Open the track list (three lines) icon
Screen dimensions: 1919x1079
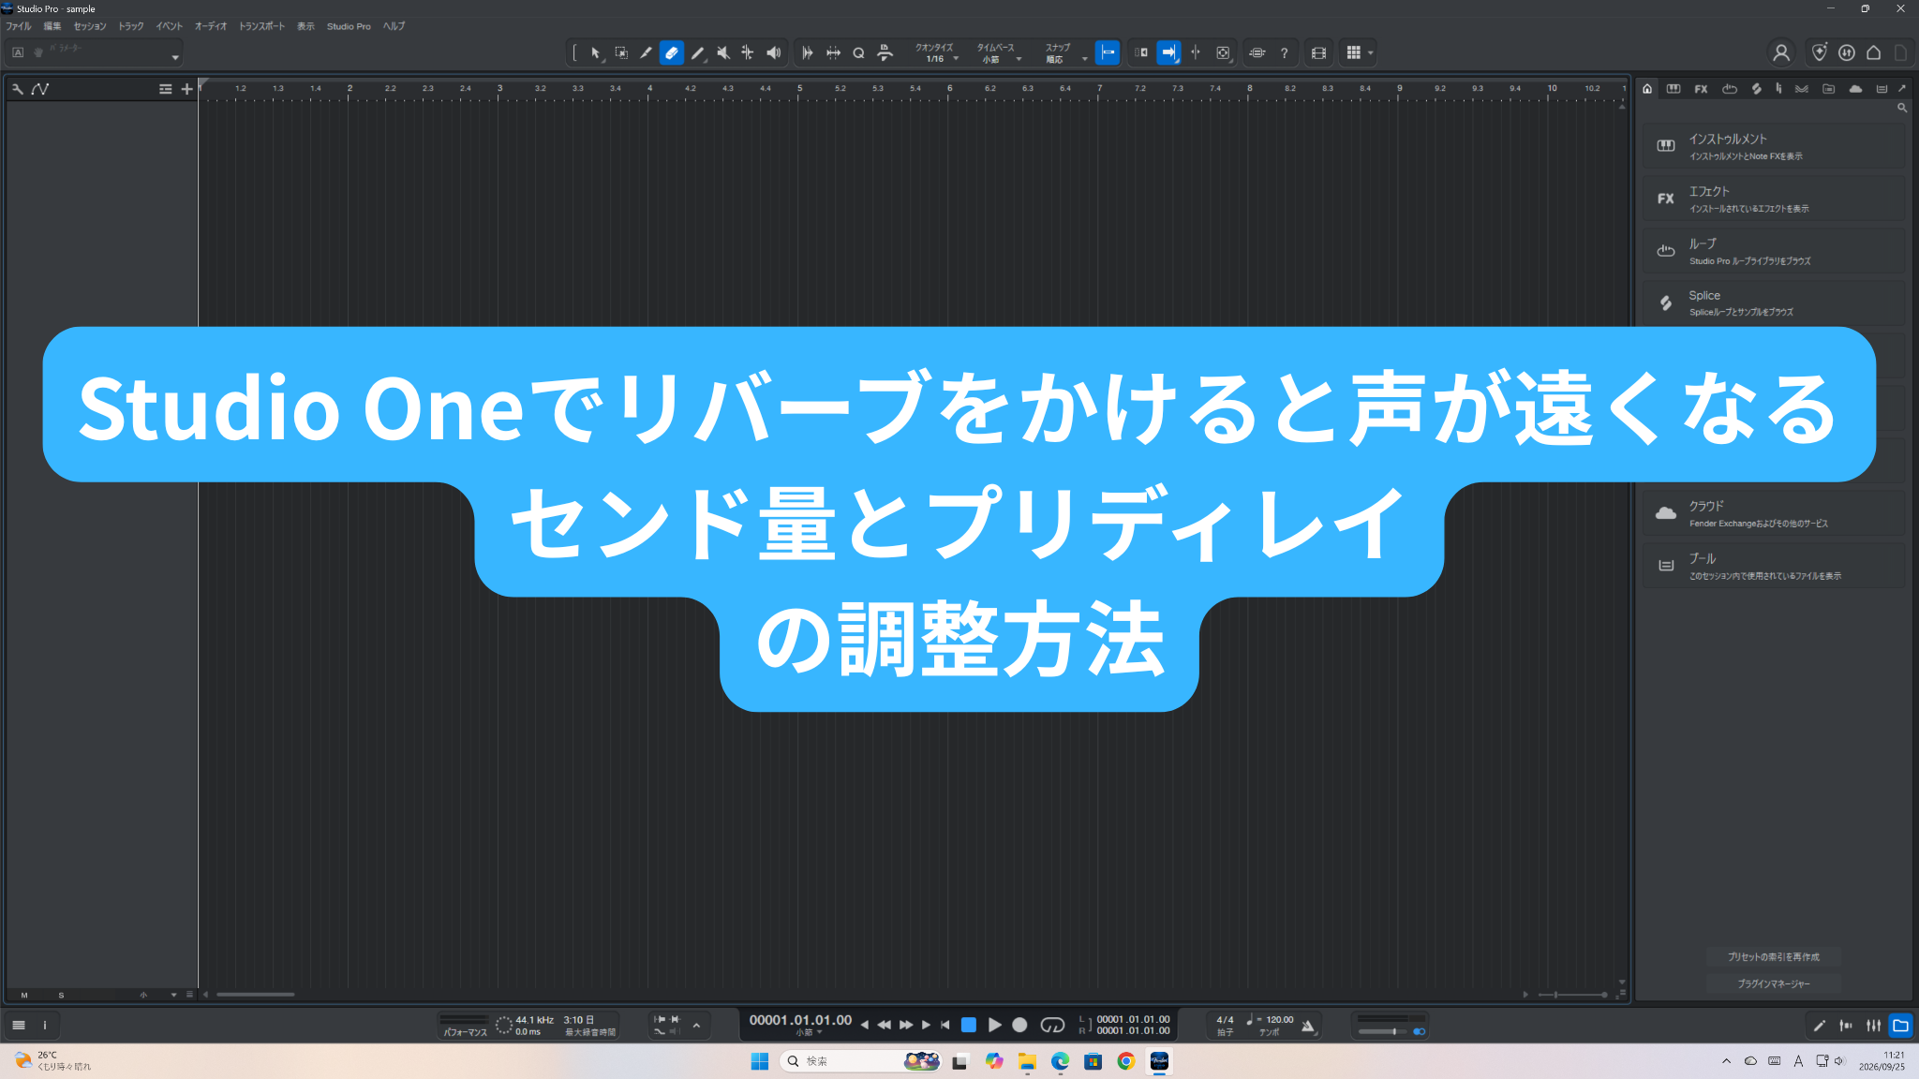165,89
